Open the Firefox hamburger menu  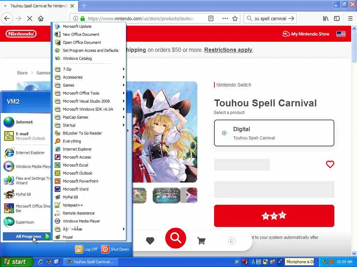[x=350, y=18]
